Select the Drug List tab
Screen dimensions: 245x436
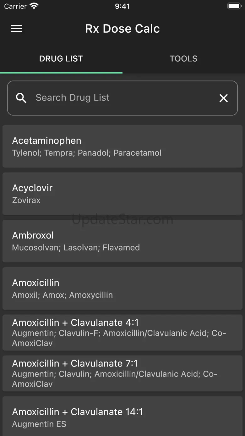pyautogui.click(x=61, y=59)
